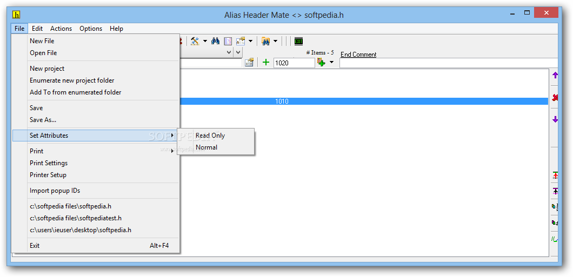Click the black arrow with purple line icon
This screenshot has height=277, width=573.
coord(555,191)
